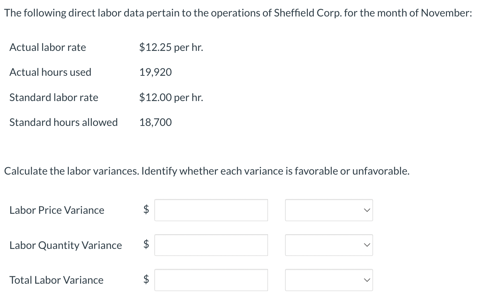500x306 pixels.
Task: Click inside the Labor Price Variance amount field
Action: [x=211, y=210]
